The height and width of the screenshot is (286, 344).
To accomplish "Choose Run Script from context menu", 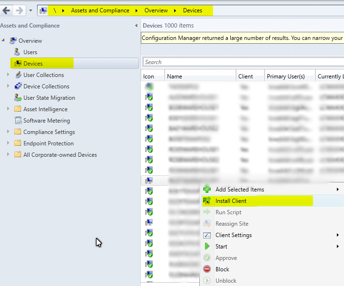I will tap(228, 212).
